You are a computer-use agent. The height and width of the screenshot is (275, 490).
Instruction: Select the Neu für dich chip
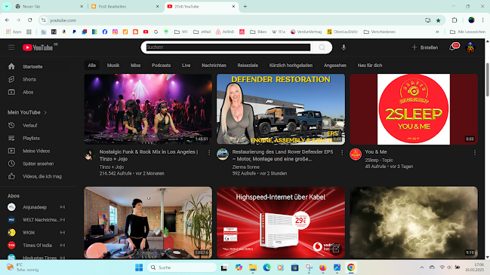tap(370, 65)
